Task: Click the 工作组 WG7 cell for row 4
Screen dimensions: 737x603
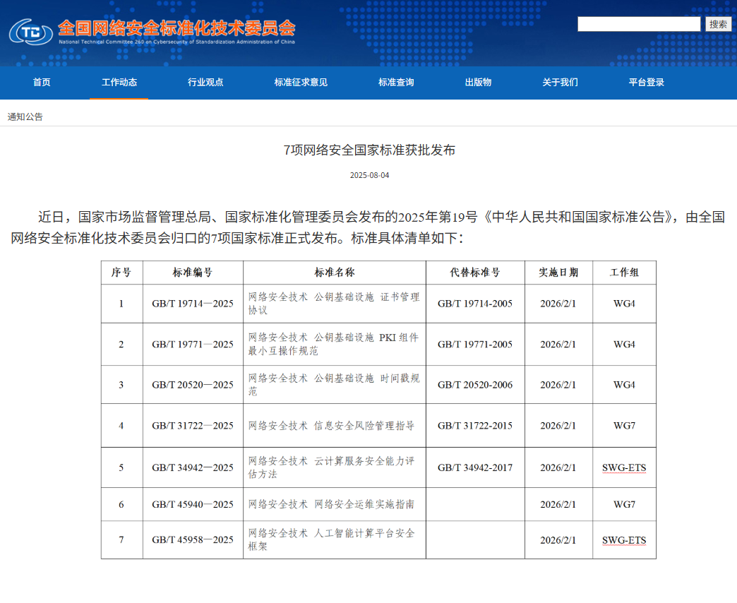Action: 624,426
